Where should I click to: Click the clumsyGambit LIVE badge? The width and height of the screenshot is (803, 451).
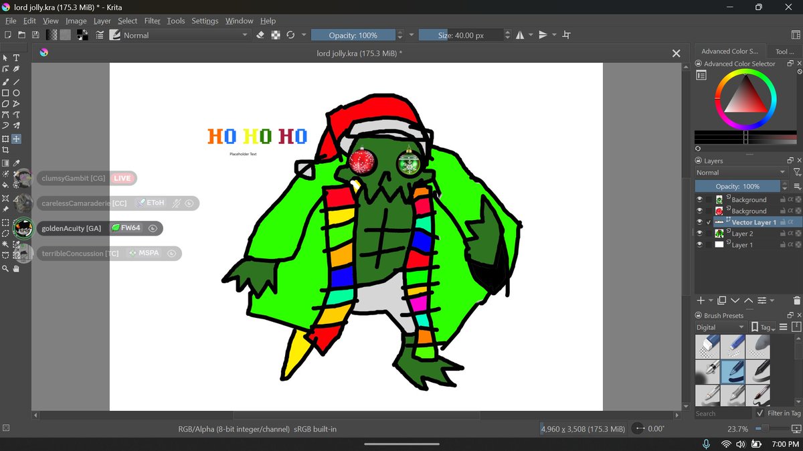(122, 178)
